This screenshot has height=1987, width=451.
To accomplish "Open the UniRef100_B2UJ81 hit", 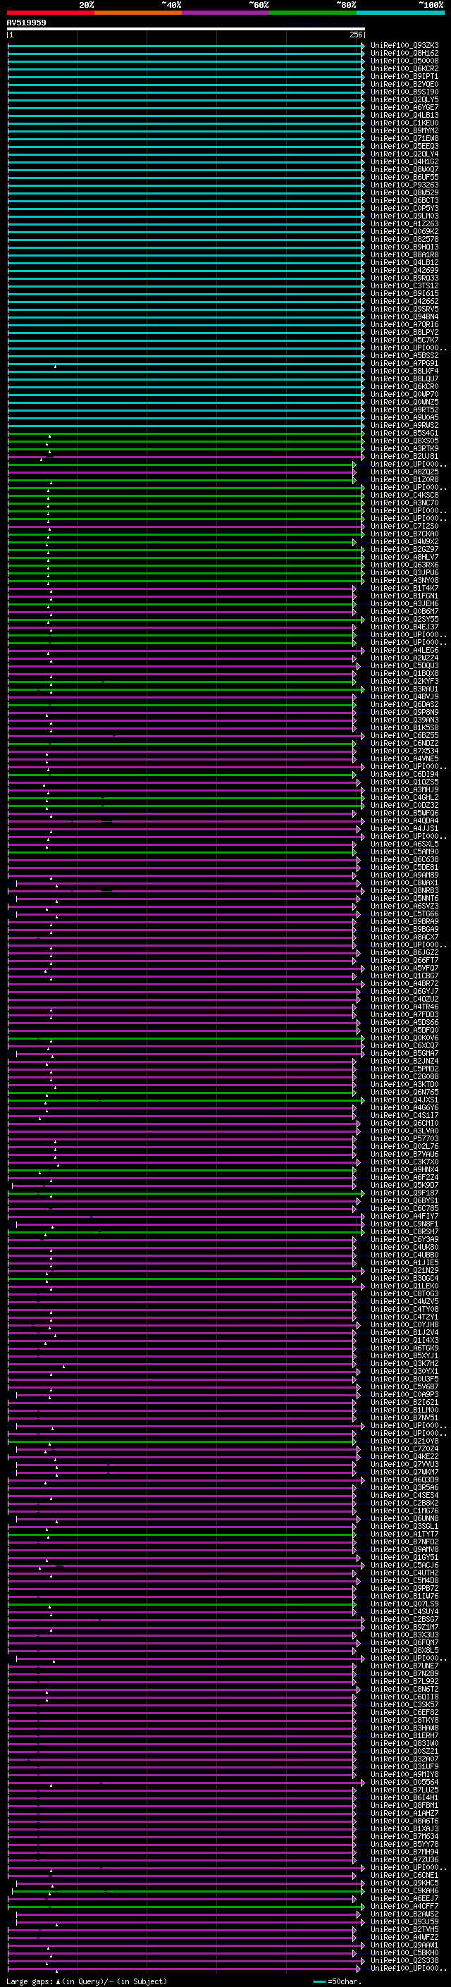I will (x=404, y=456).
